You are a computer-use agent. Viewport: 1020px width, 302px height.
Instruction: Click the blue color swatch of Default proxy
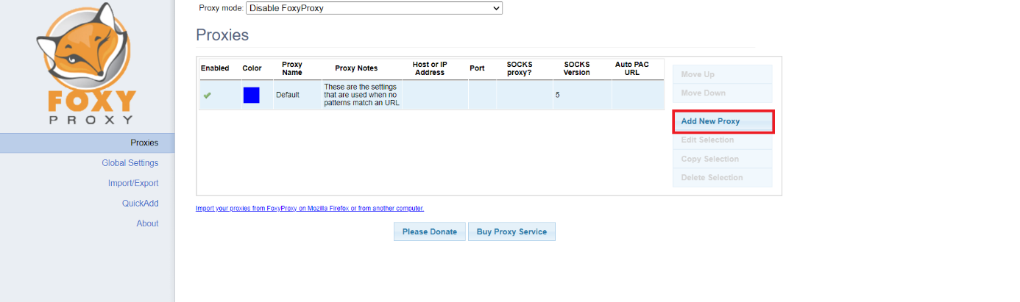[251, 95]
